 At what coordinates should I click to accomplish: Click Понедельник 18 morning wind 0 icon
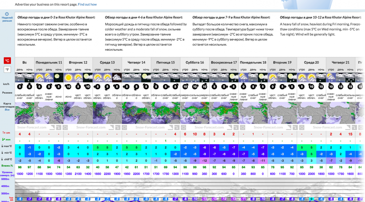pyautogui.click(x=244, y=87)
